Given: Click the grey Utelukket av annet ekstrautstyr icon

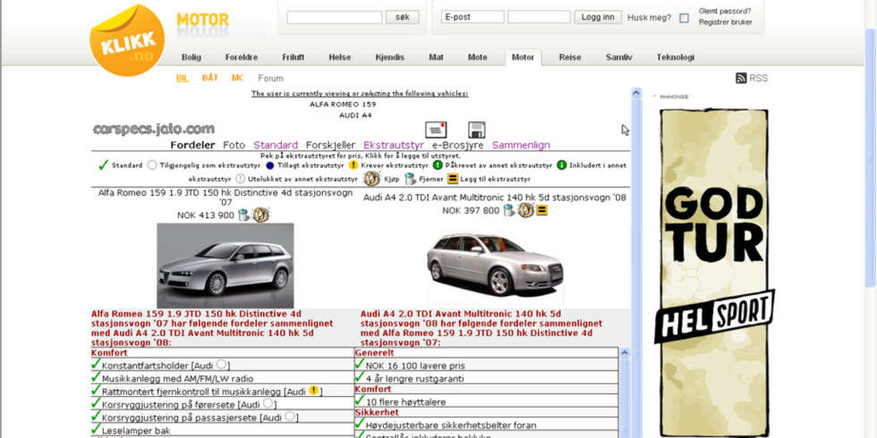Looking at the screenshot, I should (x=241, y=180).
